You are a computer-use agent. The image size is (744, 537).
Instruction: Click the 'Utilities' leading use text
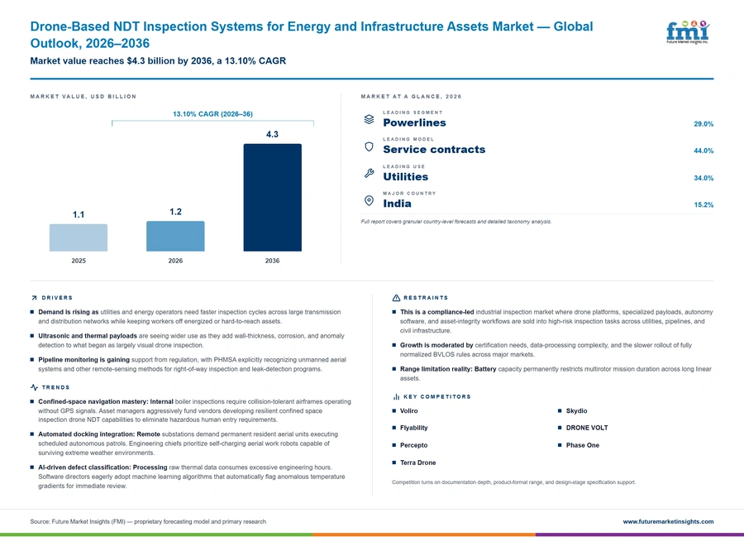pyautogui.click(x=405, y=176)
